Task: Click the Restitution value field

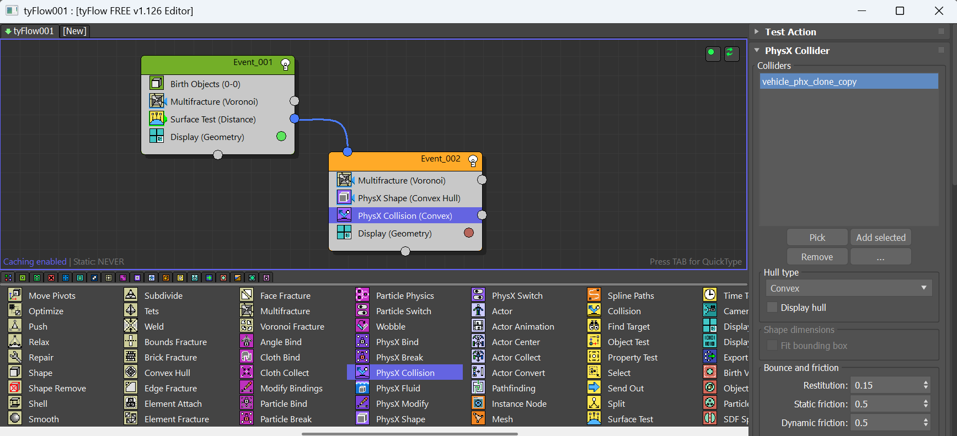Action: (886, 385)
